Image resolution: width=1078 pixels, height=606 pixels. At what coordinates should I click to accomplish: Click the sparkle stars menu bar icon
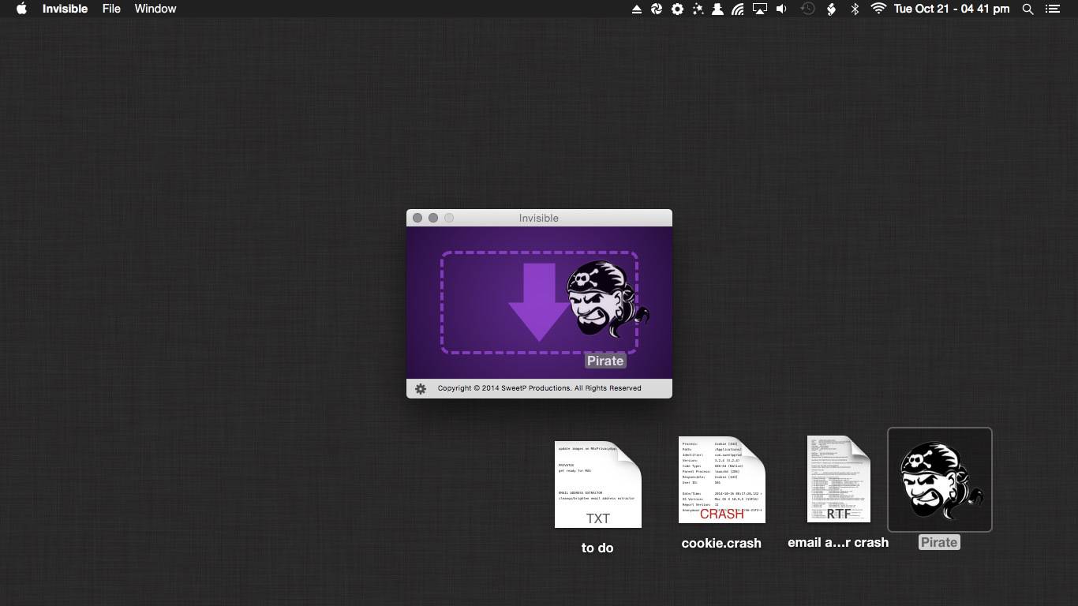pyautogui.click(x=698, y=9)
